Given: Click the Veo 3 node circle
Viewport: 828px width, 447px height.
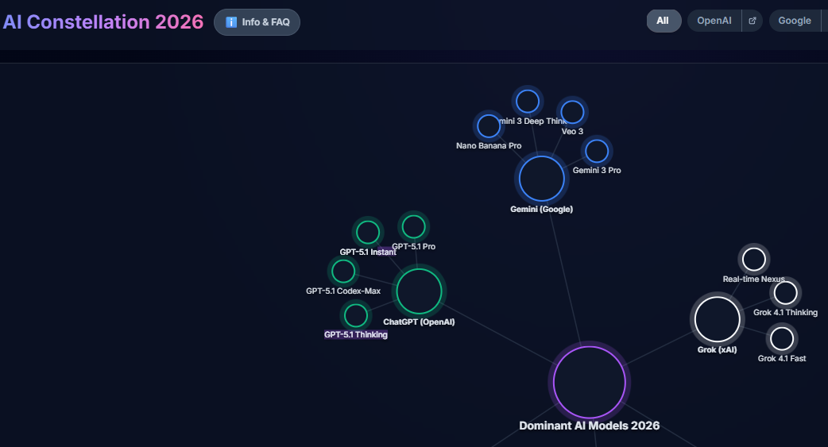Looking at the screenshot, I should tap(572, 113).
